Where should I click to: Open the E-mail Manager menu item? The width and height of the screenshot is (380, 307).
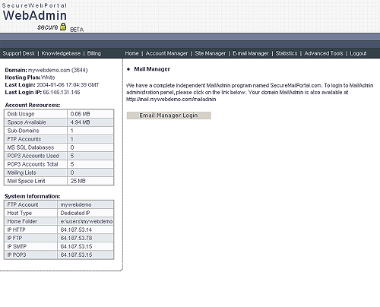[x=251, y=53]
